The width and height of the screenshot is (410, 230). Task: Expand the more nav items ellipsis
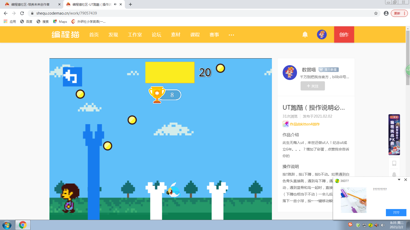click(231, 35)
